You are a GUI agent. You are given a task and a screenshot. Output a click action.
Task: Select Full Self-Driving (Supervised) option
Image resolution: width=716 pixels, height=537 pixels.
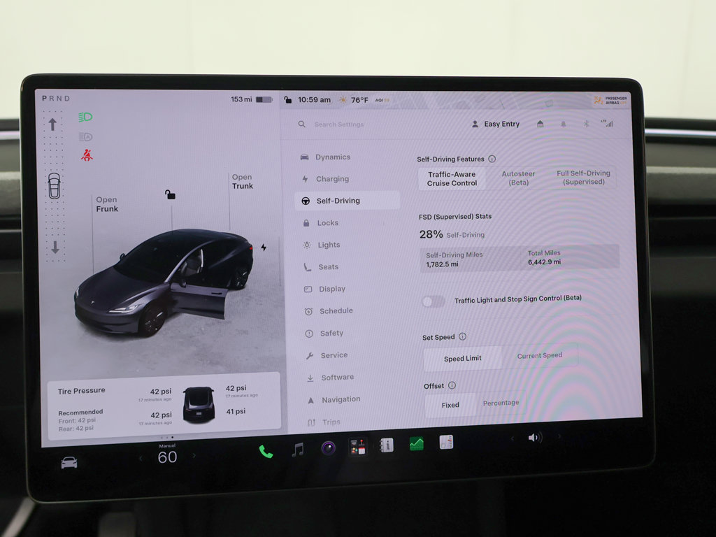click(x=583, y=177)
